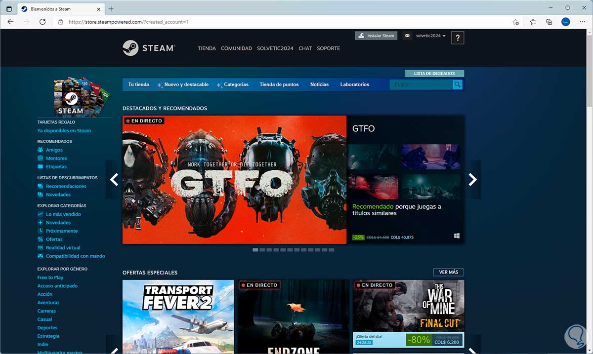
Task: Open LISTA DE DESEADOS button
Action: [x=434, y=74]
